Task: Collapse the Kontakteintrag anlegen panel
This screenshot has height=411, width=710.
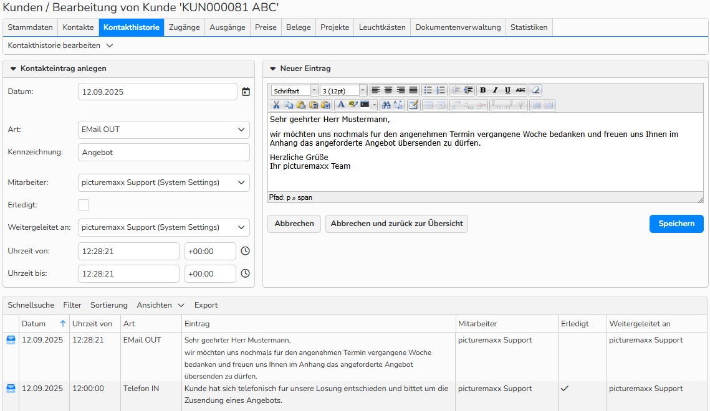Action: click(x=13, y=68)
